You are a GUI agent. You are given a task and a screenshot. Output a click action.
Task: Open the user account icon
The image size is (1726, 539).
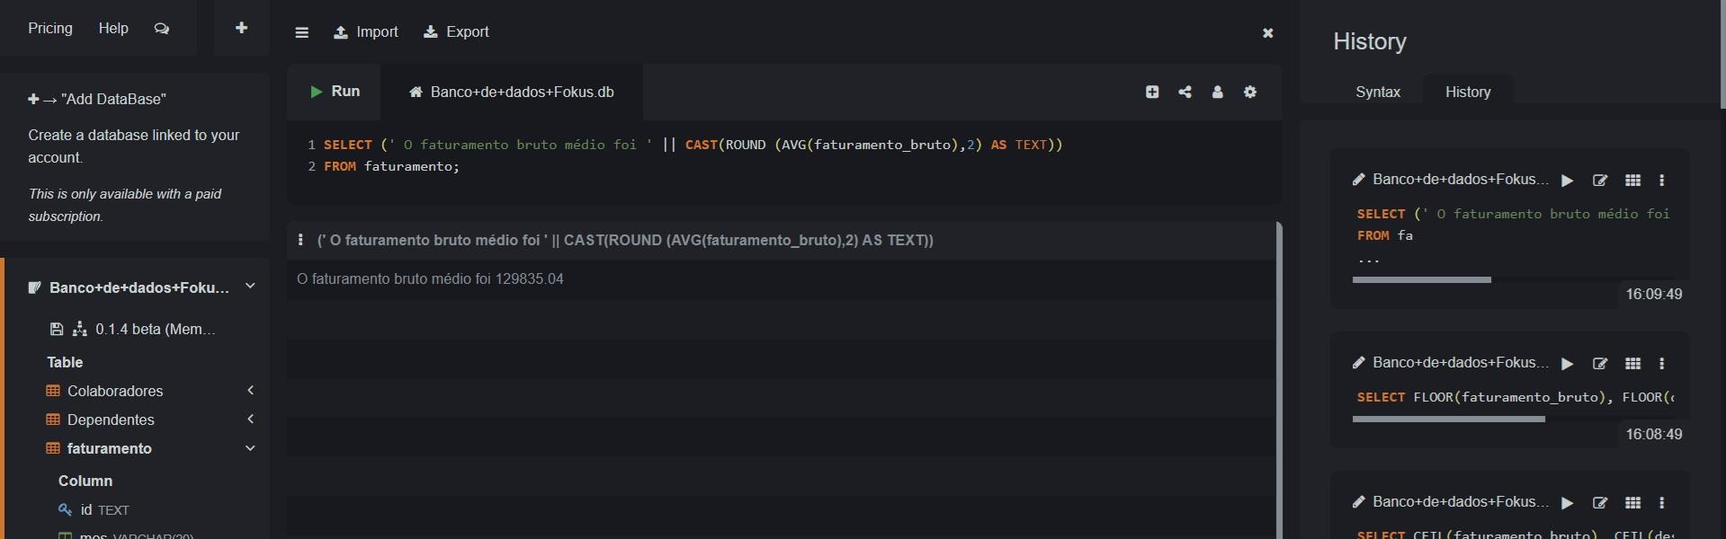pos(1218,92)
